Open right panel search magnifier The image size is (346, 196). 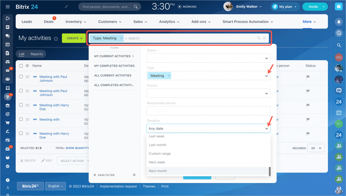click(x=339, y=46)
